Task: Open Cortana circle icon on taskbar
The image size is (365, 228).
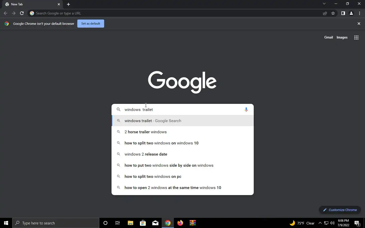Action: (x=105, y=223)
